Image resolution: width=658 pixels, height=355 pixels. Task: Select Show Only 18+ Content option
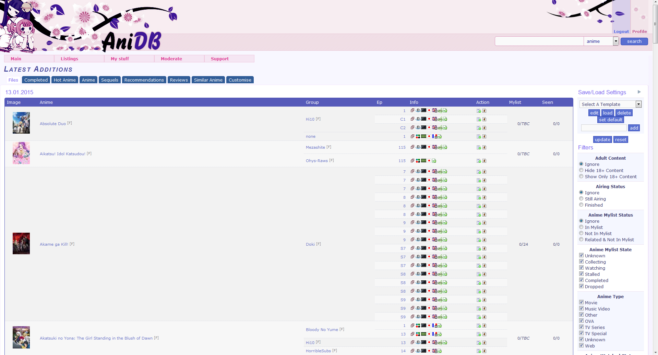[581, 176]
